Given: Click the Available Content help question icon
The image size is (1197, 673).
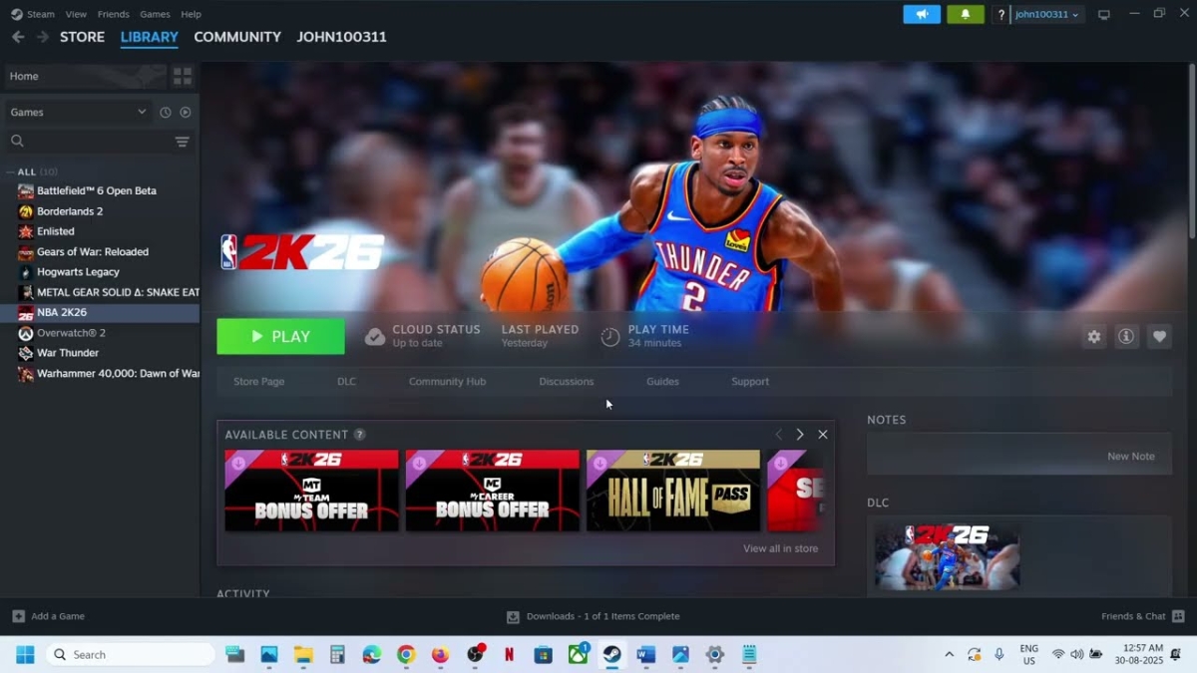Looking at the screenshot, I should (x=359, y=435).
